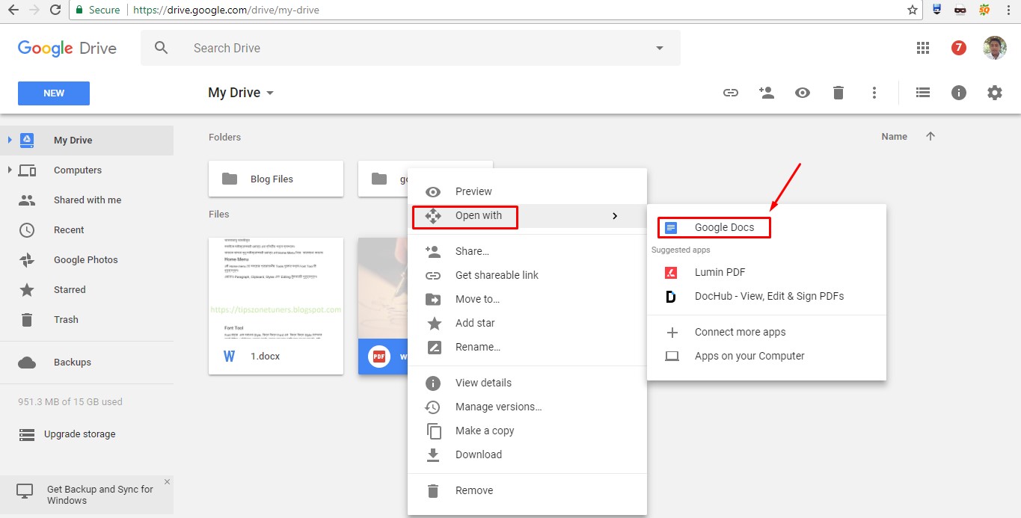Choose Rename… in the context menu

click(527, 347)
